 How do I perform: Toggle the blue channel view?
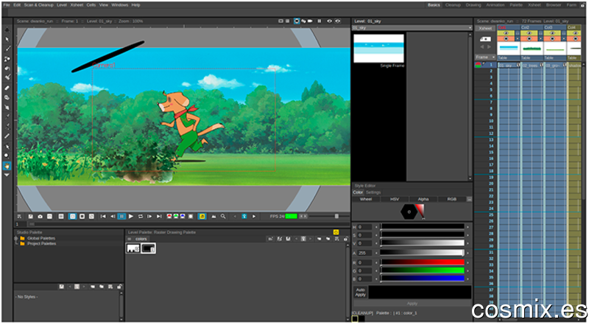pos(183,216)
